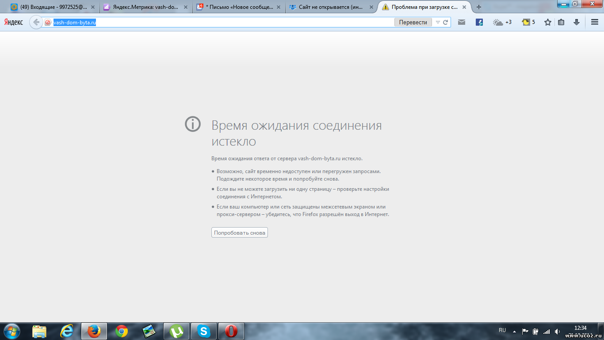Open Skype from the taskbar
This screenshot has width=604, height=340.
point(204,331)
